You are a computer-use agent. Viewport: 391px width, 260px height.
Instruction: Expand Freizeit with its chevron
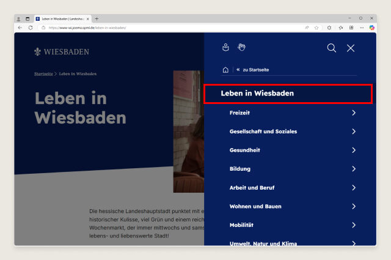[x=354, y=113]
